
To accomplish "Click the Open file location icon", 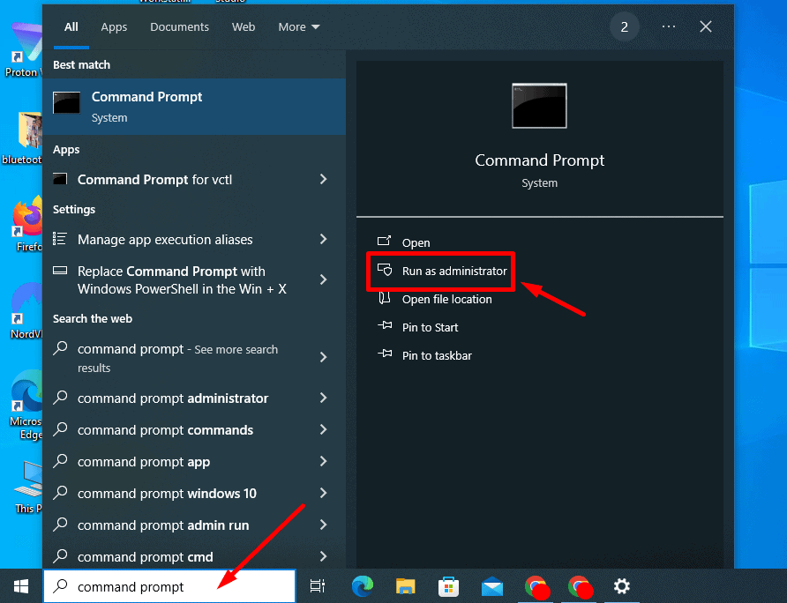I will [x=385, y=298].
